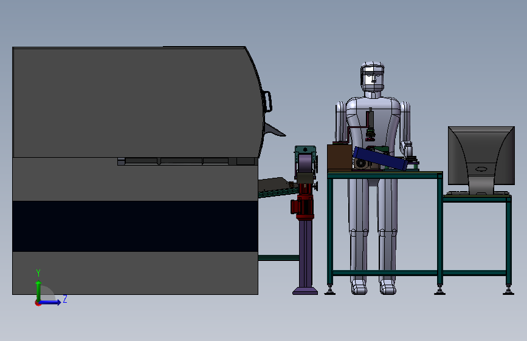Select the slotted vent on the machine
527x341 pixels.
point(187,161)
